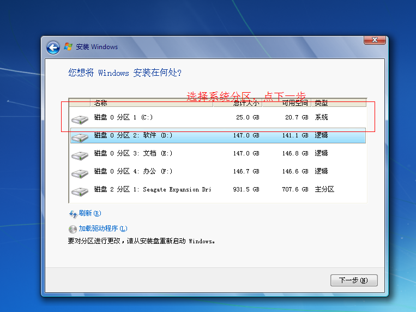Click the drive icon for 软件 (D:) row
The image size is (416, 312).
coord(80,137)
